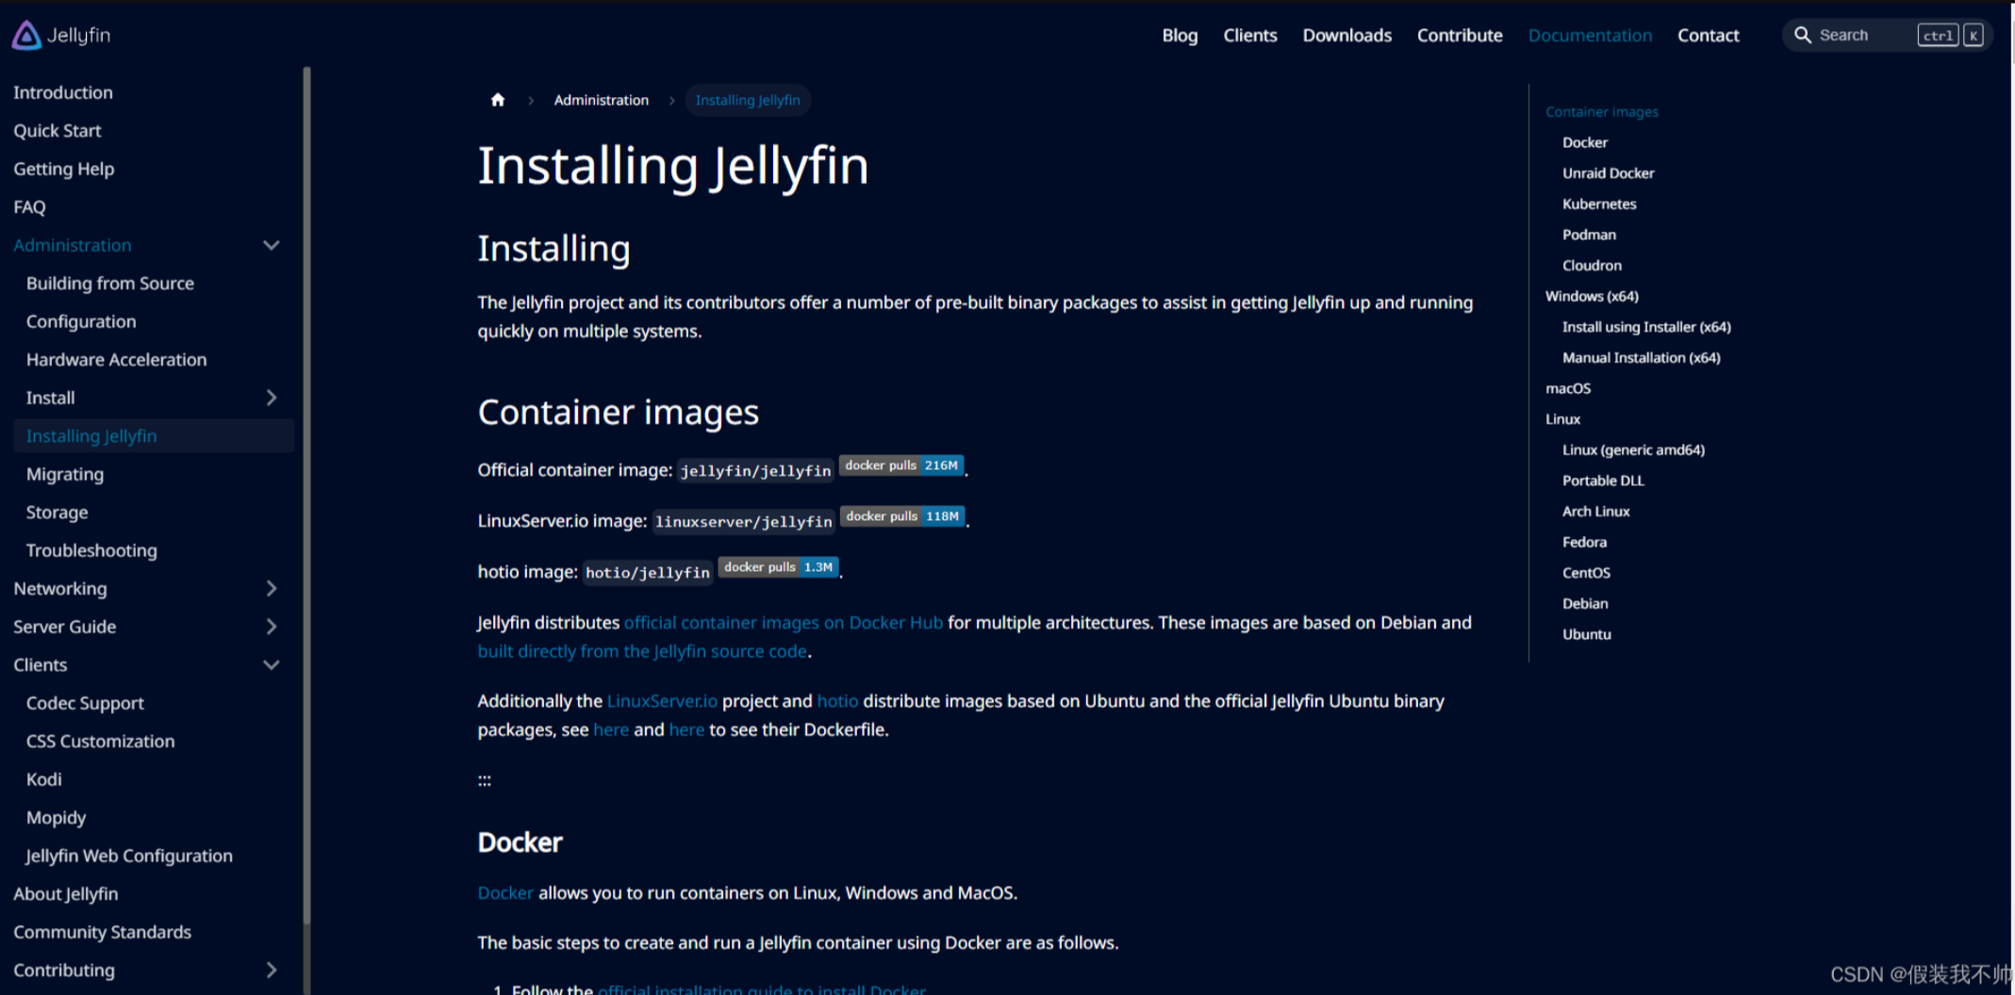2015x995 pixels.
Task: Open Introduction in the sidebar
Action: [x=63, y=92]
